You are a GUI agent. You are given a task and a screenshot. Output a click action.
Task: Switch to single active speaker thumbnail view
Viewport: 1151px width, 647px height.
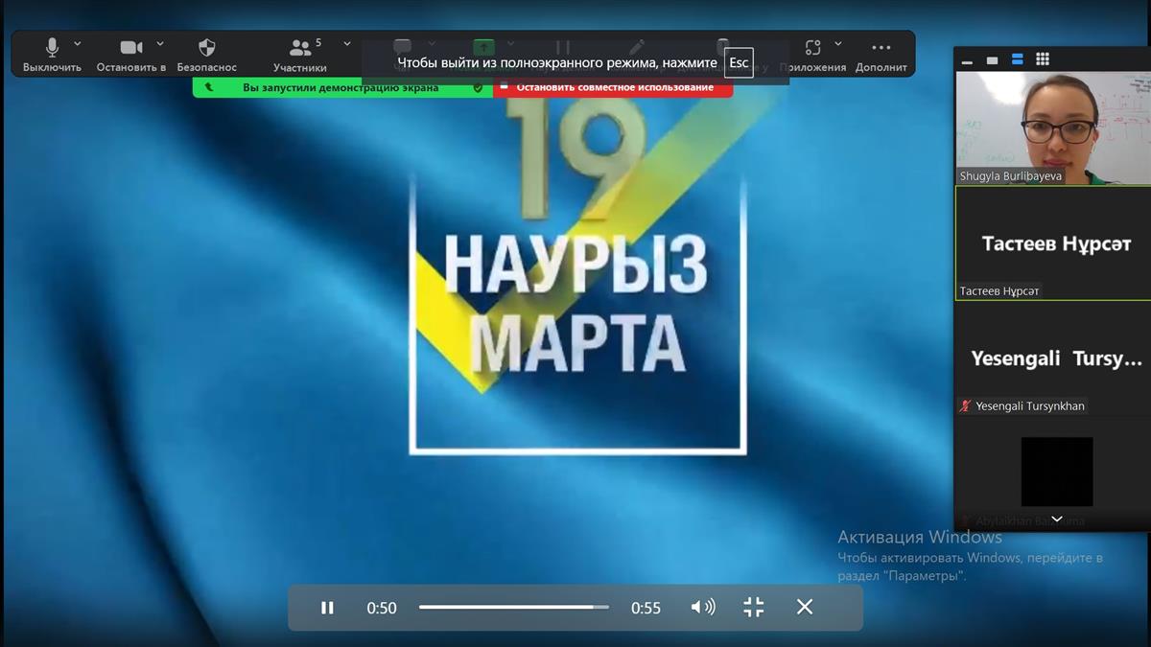pyautogui.click(x=992, y=60)
